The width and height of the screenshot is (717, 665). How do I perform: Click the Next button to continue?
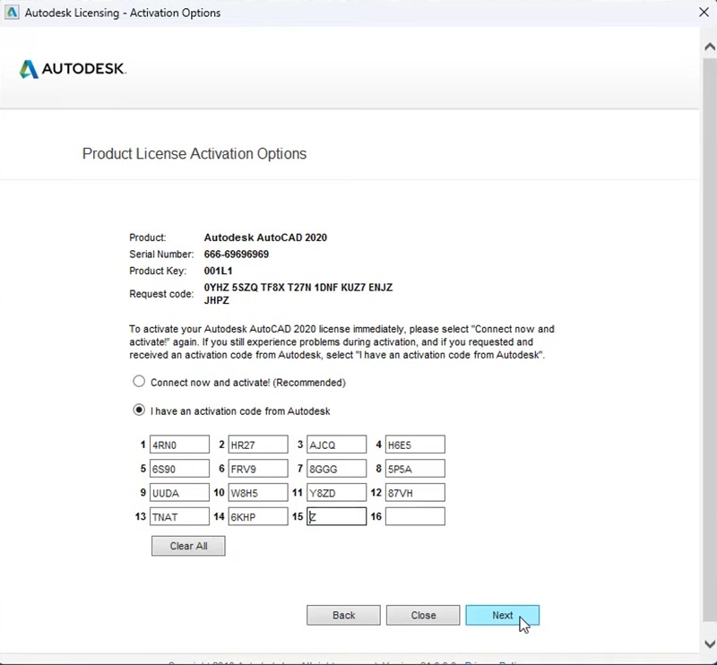click(x=503, y=616)
